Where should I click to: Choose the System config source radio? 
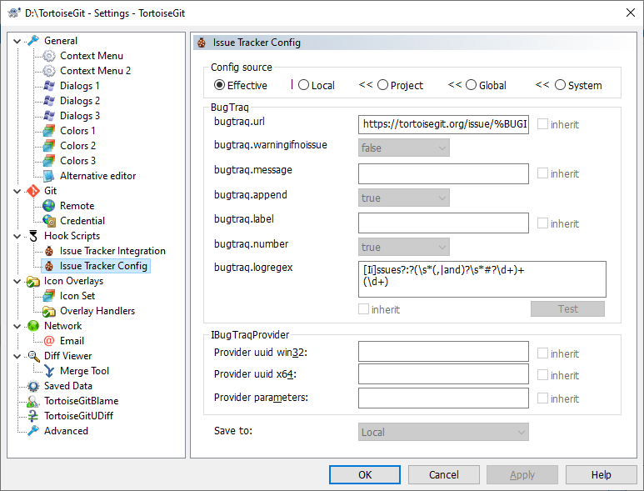tap(560, 85)
